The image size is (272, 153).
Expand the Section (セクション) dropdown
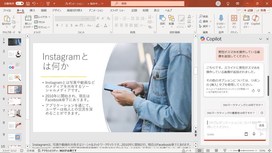42,27
